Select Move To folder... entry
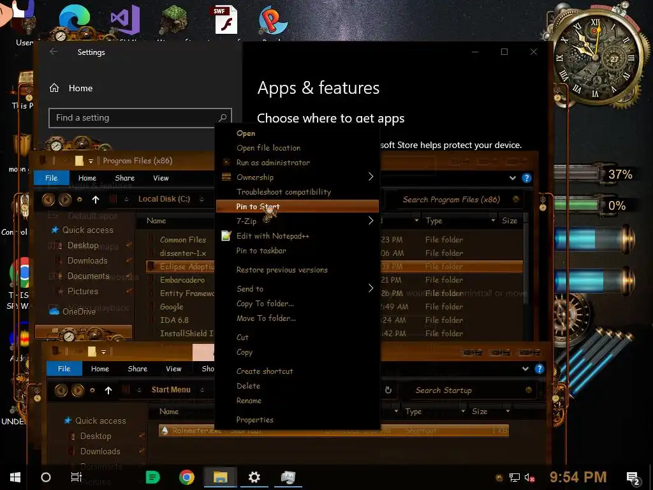Viewport: 653px width, 490px height. tap(266, 318)
